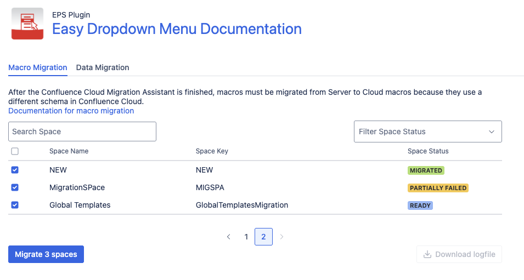Switch to the Macro Migration tab

(x=38, y=67)
